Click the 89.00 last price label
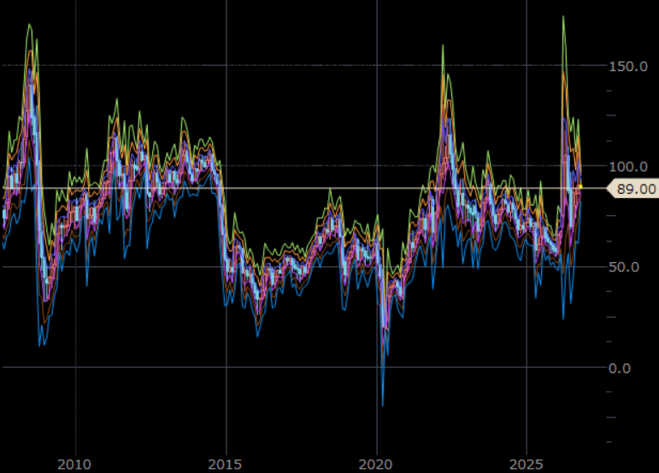Image resolution: width=659 pixels, height=473 pixels. 633,189
